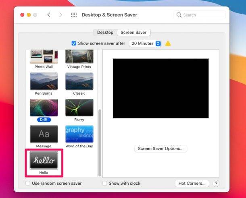Click the Flurry label text

point(79,120)
